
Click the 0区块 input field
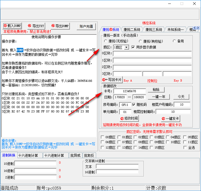(152, 53)
